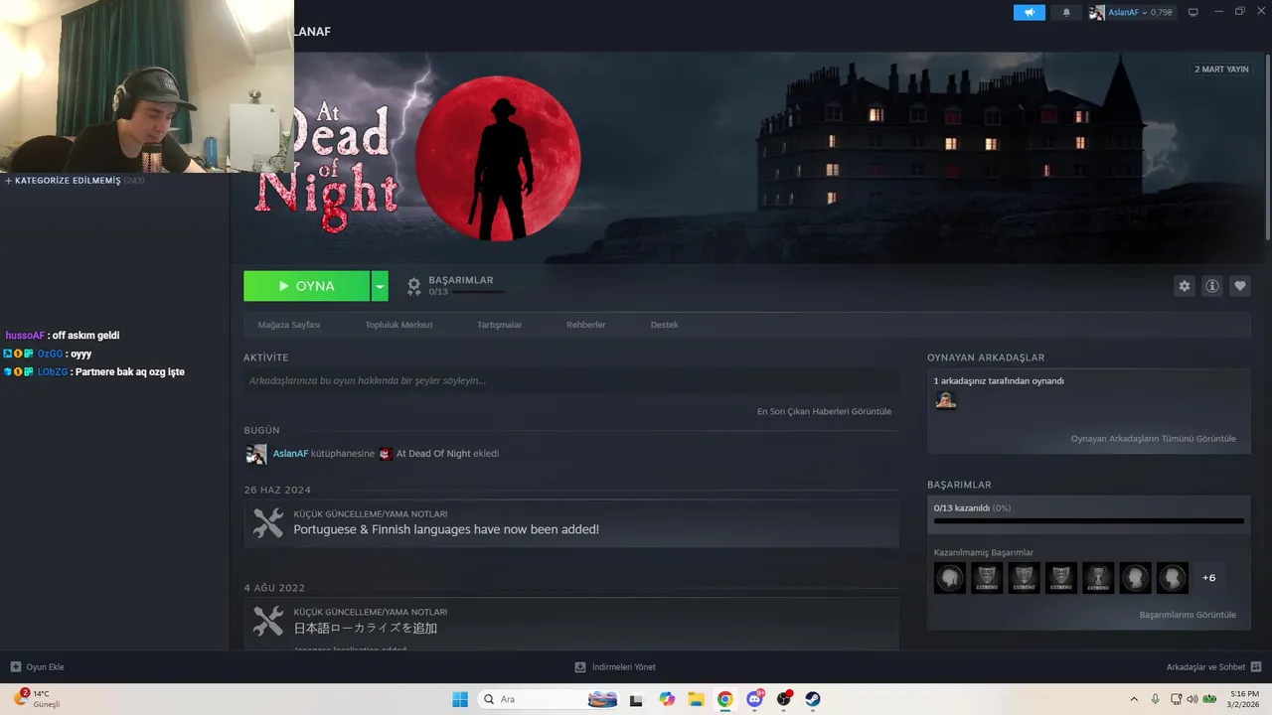Screen dimensions: 1272x715
Task: Click En Son Çıkan Haberleri Görüntüle link
Action: 824,411
